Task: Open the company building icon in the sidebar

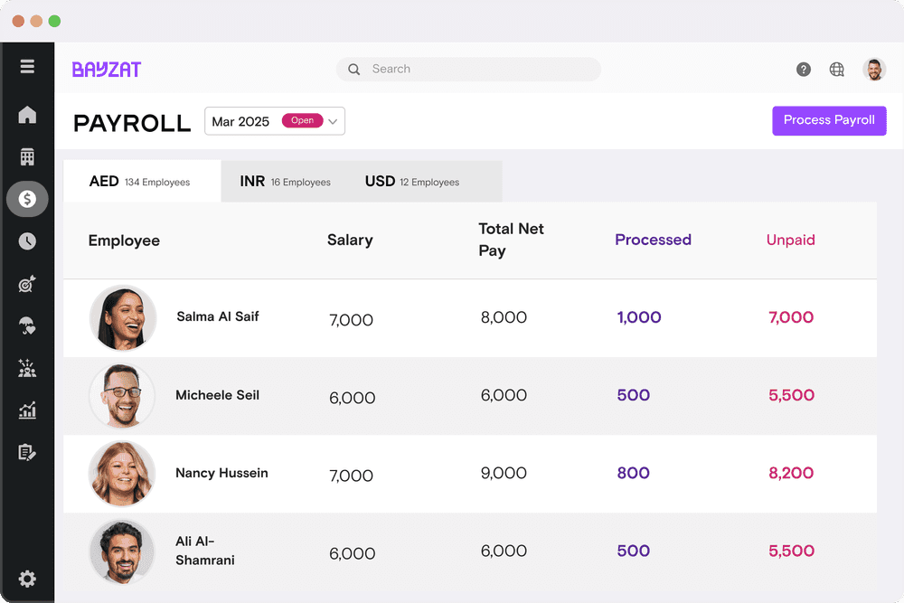Action: click(27, 156)
